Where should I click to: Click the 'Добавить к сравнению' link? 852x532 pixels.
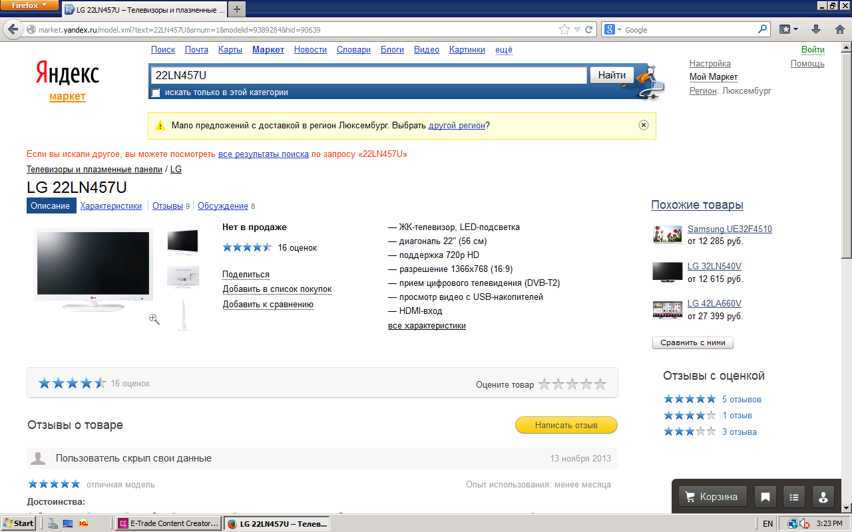[268, 305]
